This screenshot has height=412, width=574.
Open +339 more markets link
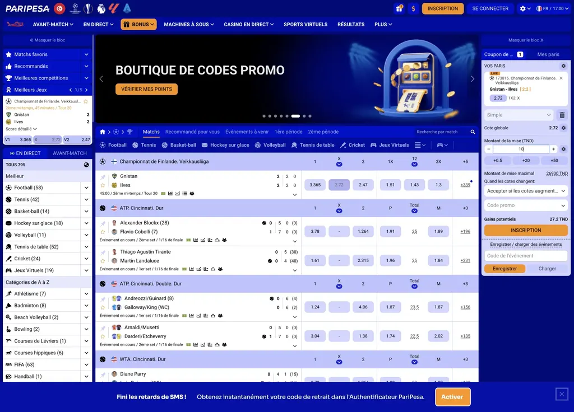click(x=465, y=185)
